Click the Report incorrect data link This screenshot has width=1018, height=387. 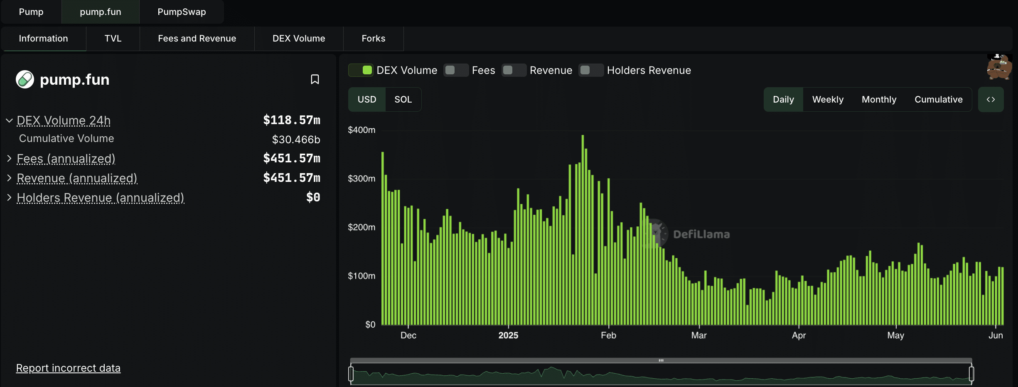pos(68,368)
